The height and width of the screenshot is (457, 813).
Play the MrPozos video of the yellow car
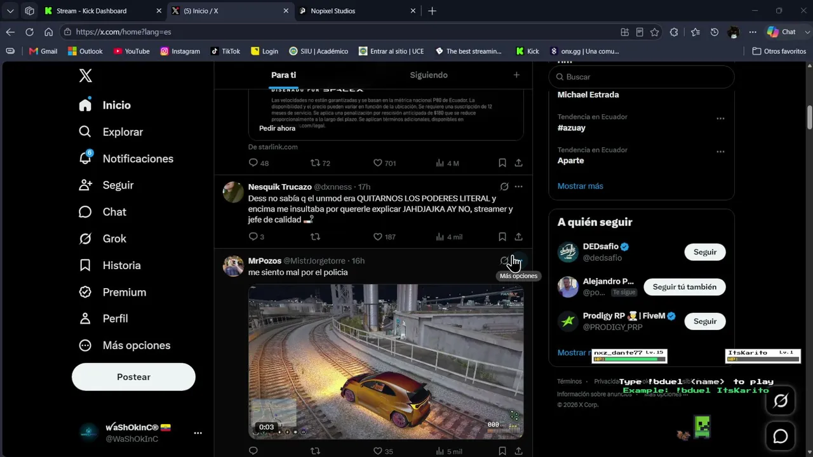[x=386, y=362]
